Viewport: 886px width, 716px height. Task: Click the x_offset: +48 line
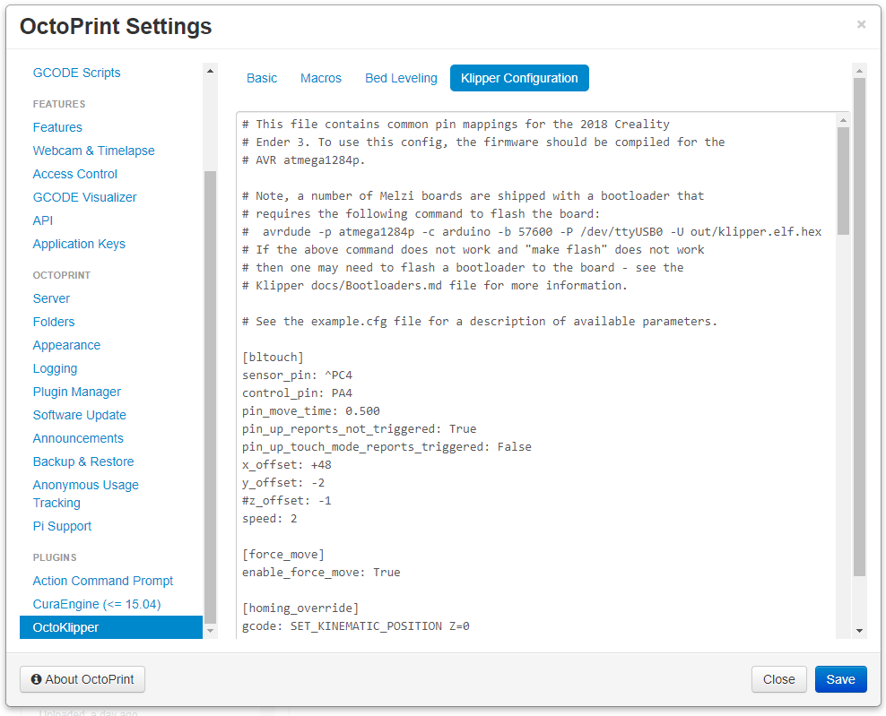[x=286, y=465]
